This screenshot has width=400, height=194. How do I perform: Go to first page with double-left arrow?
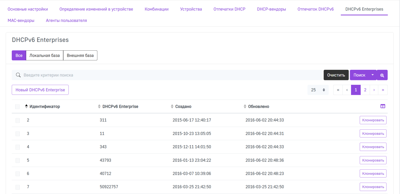(x=338, y=90)
